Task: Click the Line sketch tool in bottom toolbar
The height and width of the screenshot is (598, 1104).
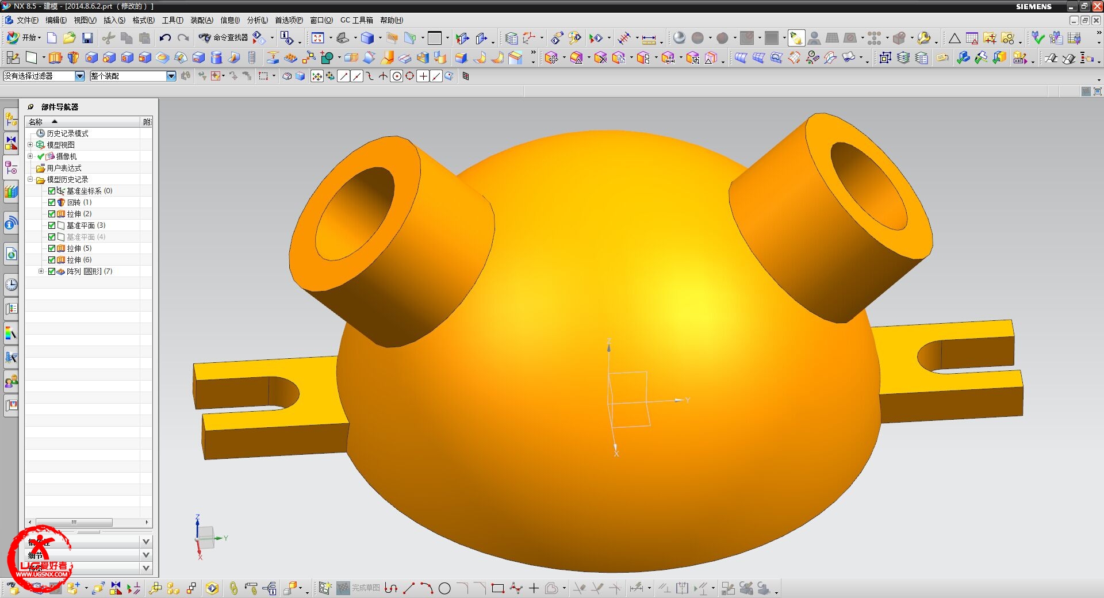Action: [409, 588]
